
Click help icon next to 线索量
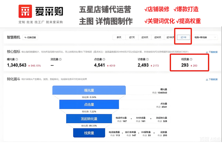[x=191, y=59]
